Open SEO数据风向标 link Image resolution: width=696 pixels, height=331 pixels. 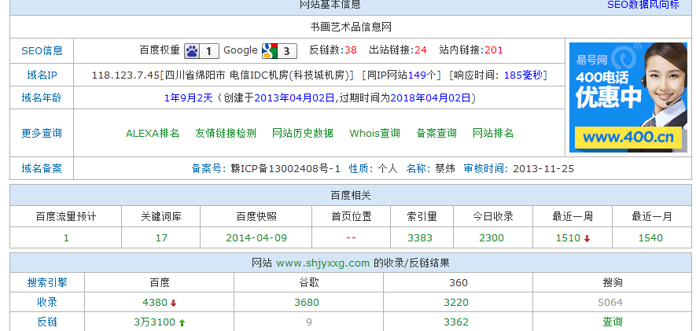pyautogui.click(x=643, y=5)
